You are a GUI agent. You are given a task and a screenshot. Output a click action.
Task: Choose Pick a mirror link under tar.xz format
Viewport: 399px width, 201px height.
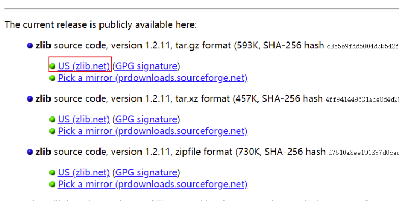tap(153, 131)
